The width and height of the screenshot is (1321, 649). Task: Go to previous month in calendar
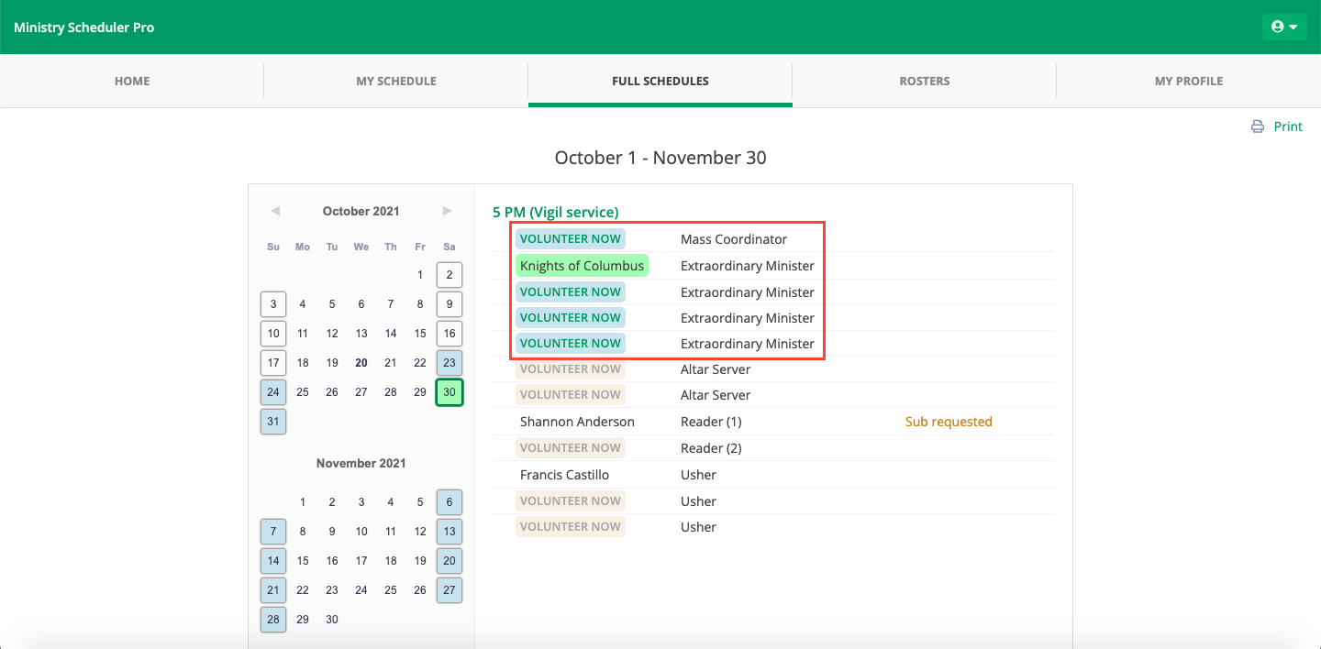coord(274,212)
